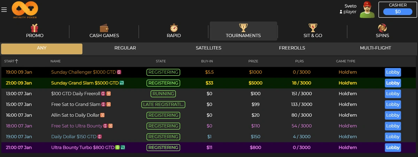Show Regular tournaments only
The image size is (418, 157).
point(125,48)
